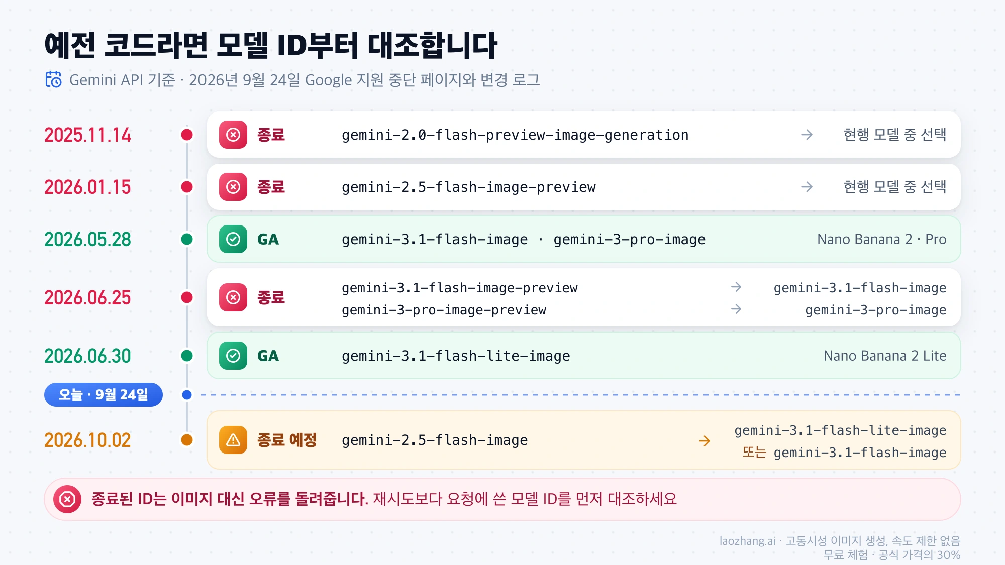The width and height of the screenshot is (1005, 565).
Task: Click the Nano Banana 2 · Pro label
Action: (x=882, y=239)
